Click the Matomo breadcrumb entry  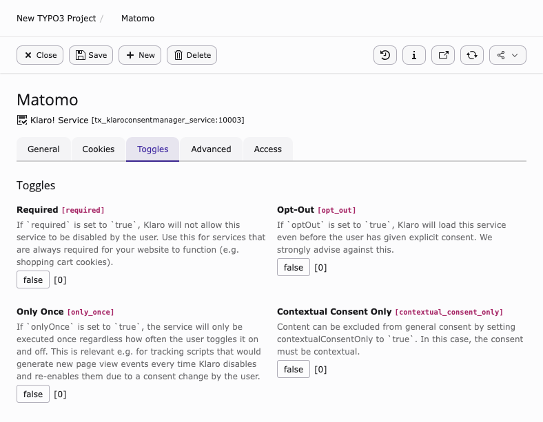click(138, 19)
